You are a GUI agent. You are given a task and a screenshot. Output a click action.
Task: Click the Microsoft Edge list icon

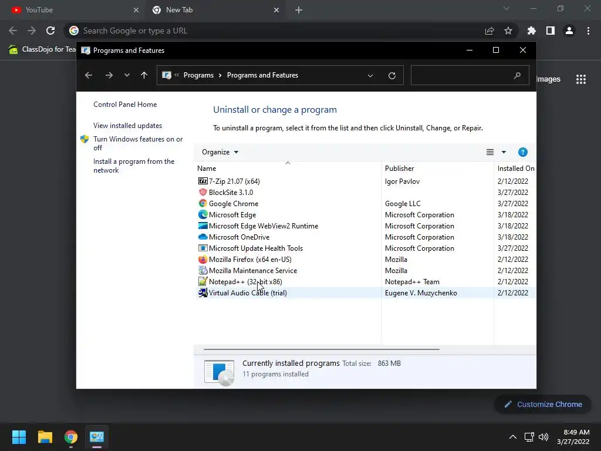pos(202,214)
